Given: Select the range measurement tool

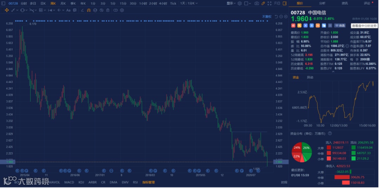Looking at the screenshot, I should point(50,10).
